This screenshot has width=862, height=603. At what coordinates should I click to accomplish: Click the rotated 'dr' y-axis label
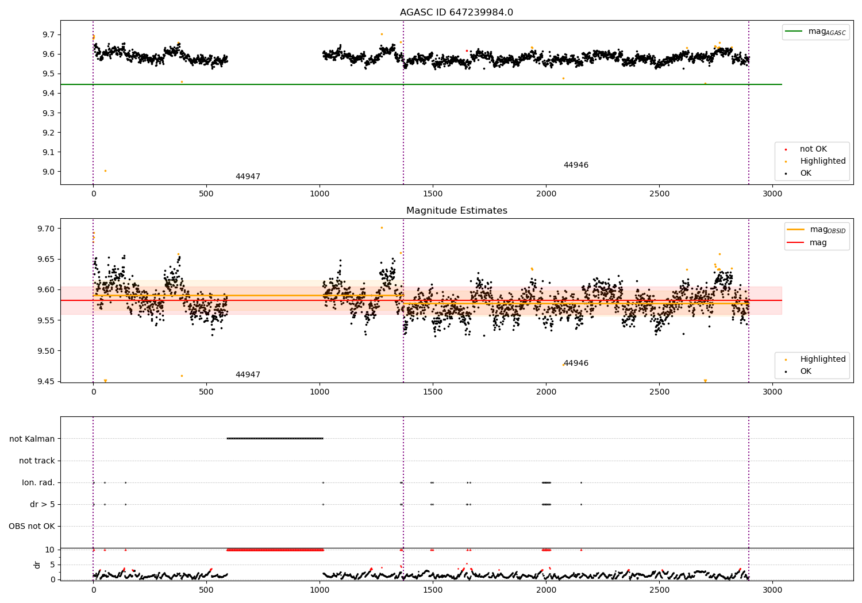(37, 565)
